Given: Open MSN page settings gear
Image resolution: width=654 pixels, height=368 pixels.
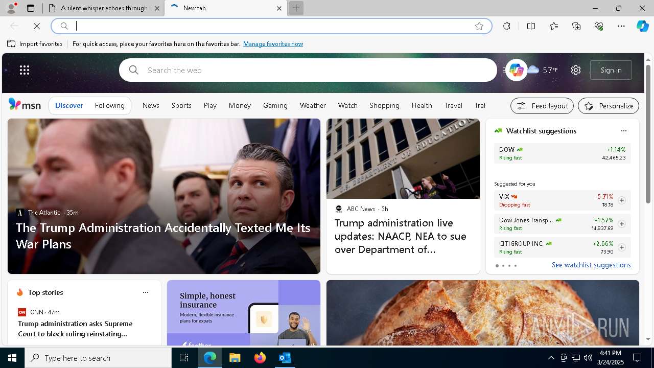Looking at the screenshot, I should coord(576,70).
